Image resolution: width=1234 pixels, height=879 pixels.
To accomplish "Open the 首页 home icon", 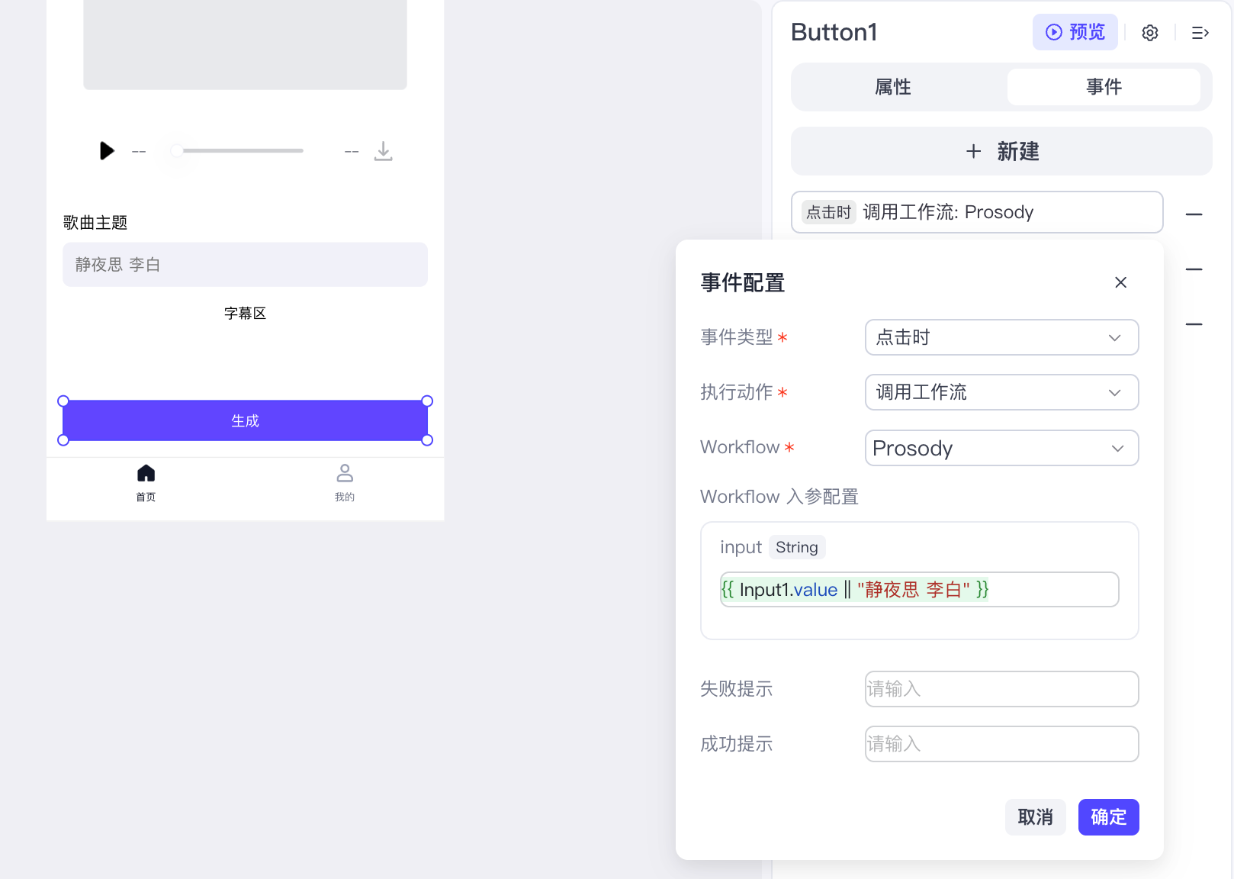I will [x=146, y=473].
